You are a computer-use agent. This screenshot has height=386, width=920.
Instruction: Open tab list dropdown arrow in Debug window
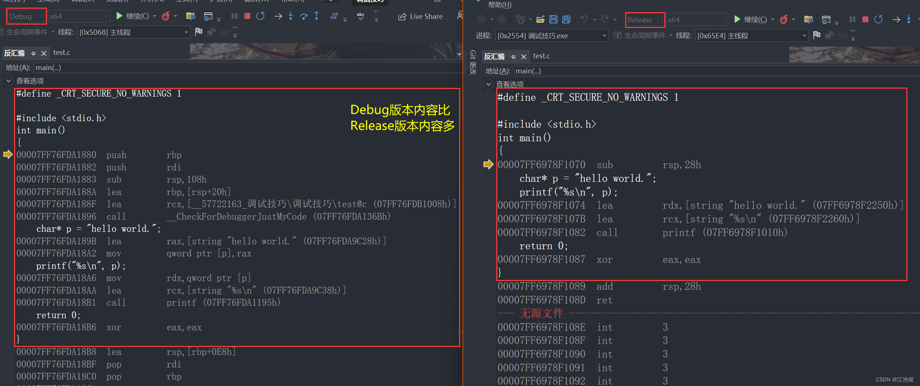[x=459, y=55]
